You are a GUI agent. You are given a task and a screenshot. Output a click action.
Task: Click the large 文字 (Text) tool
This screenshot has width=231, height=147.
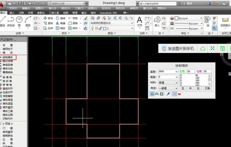pyautogui.click(x=140, y=22)
